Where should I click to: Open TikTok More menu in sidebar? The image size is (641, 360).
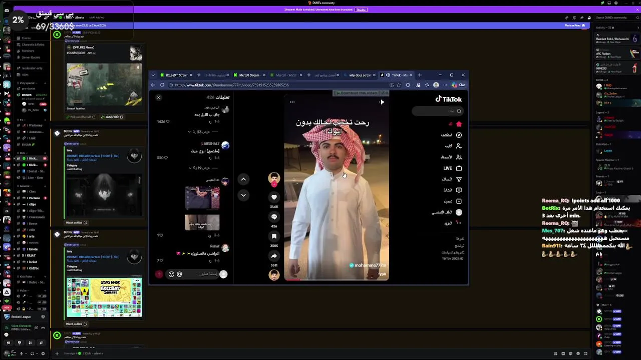(453, 223)
